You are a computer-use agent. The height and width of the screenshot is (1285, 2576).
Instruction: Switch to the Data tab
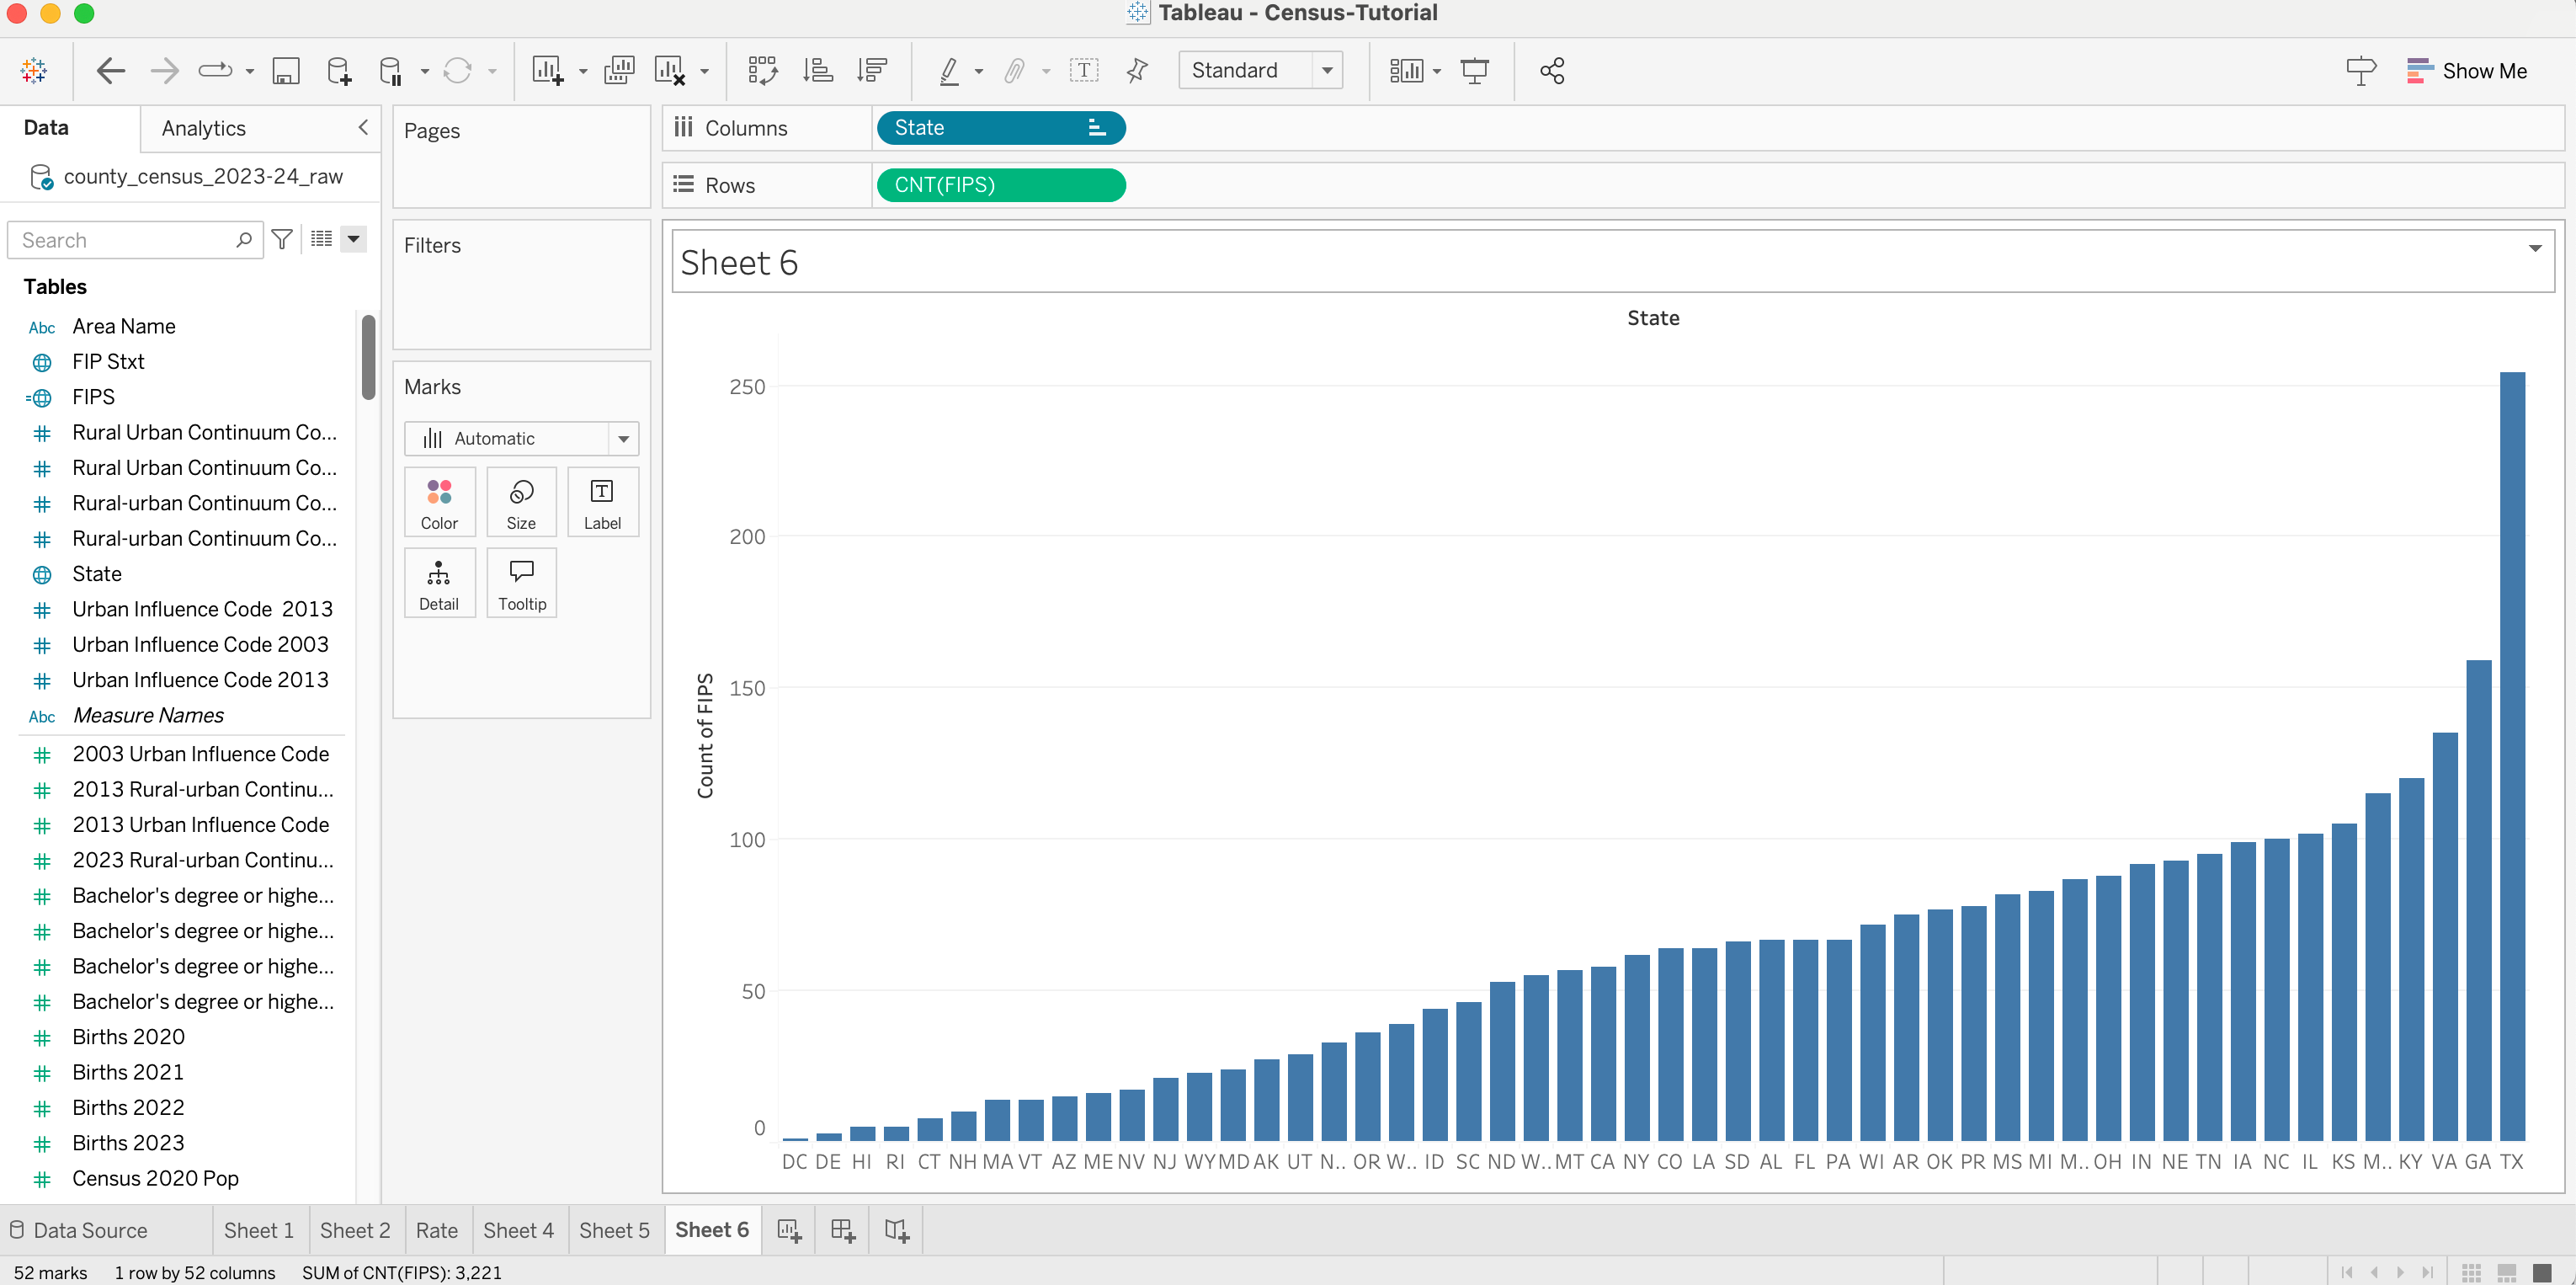[x=46, y=127]
